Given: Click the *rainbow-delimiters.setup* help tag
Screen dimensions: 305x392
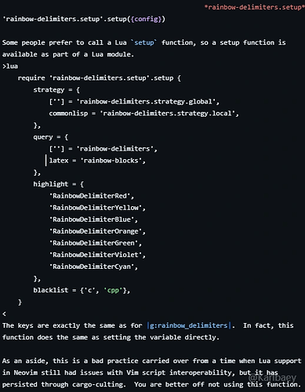Looking at the screenshot, I should [x=254, y=7].
